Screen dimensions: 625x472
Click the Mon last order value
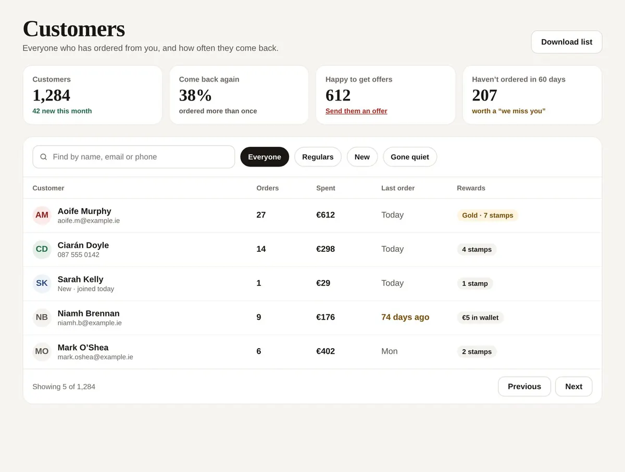tap(390, 351)
